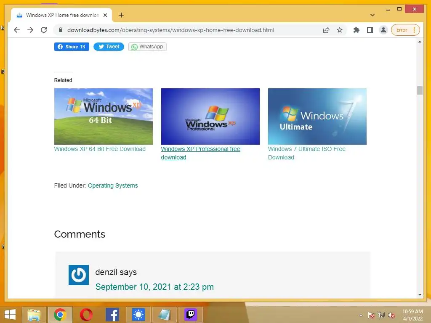The height and width of the screenshot is (323, 431).
Task: Open Chrome menu via the Error button
Action: (405, 30)
